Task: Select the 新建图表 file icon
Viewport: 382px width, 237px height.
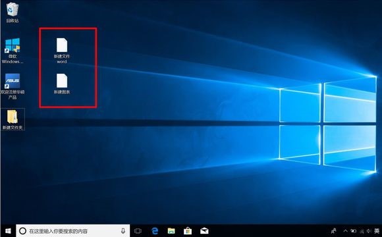Action: coord(62,84)
